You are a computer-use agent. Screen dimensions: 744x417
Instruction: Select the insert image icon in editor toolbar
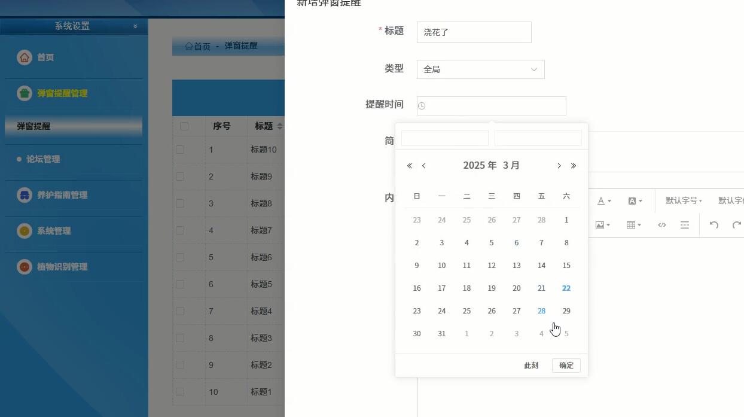point(600,225)
